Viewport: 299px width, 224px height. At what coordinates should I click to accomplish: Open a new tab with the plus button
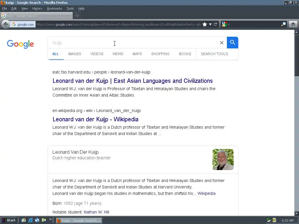(77, 16)
